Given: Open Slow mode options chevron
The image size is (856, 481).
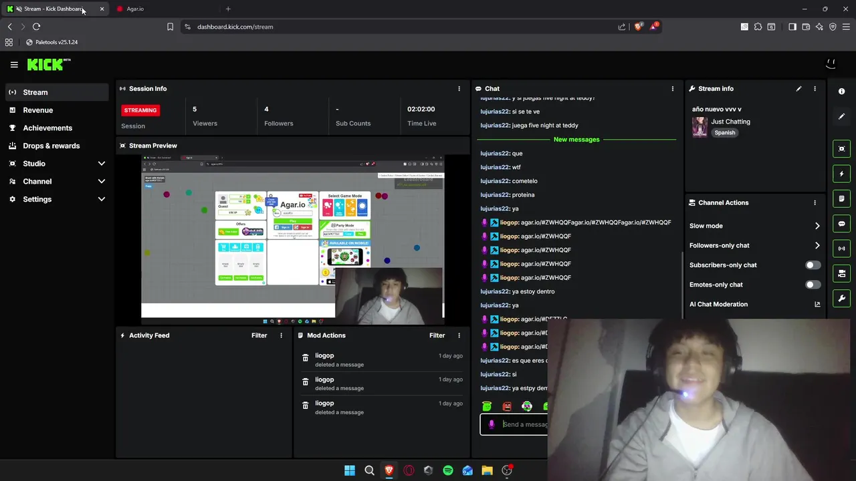Looking at the screenshot, I should pos(817,226).
